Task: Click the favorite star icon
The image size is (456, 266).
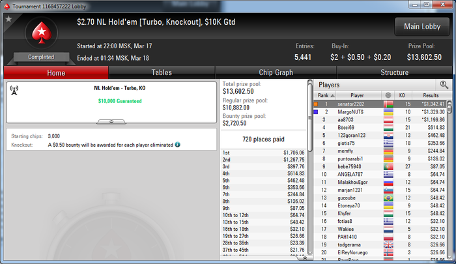Action: pos(8,19)
